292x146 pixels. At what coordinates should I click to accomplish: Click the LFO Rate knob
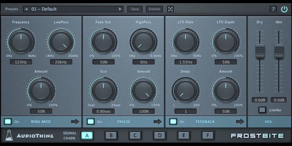click(185, 41)
